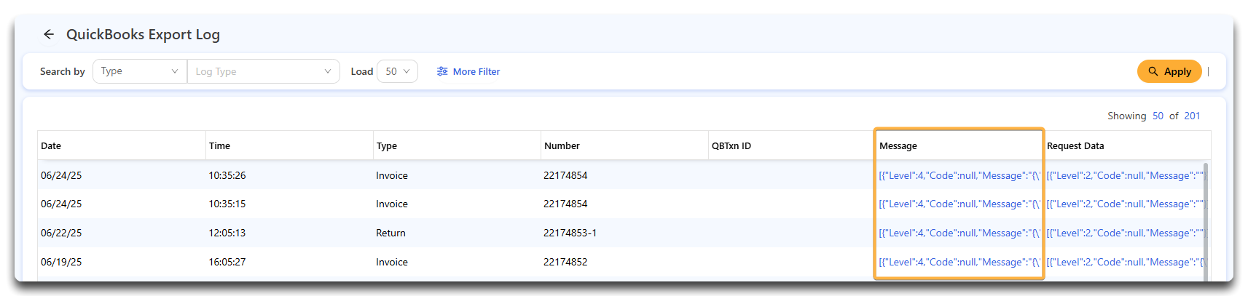Screen dimensions: 1248x296
Task: Open the Load 50 count dropdown
Action: [x=397, y=71]
